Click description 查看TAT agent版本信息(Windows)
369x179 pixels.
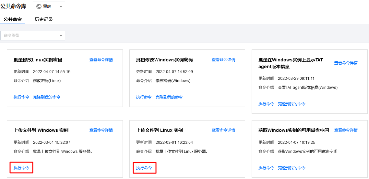(x=308, y=88)
